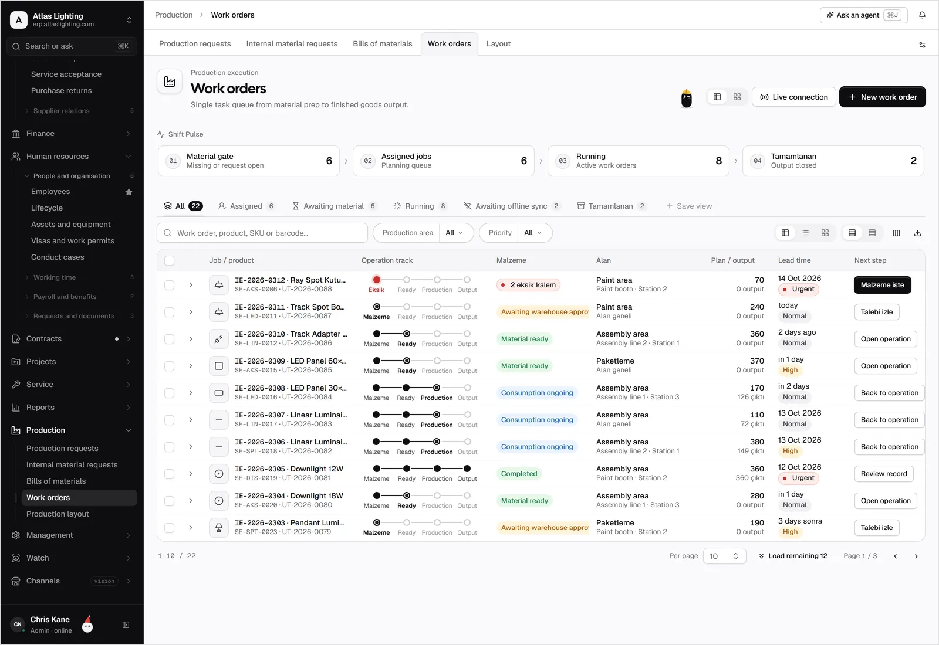Go to the next page arrow
The width and height of the screenshot is (939, 645).
click(x=916, y=556)
